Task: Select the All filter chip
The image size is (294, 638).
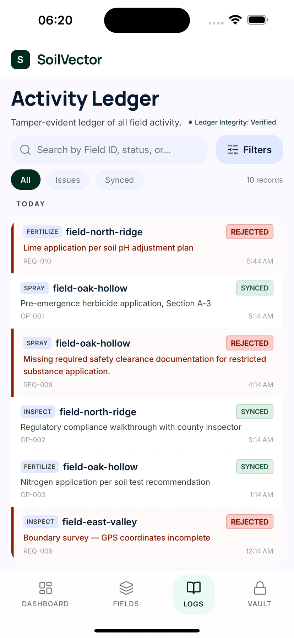Action: click(x=26, y=179)
